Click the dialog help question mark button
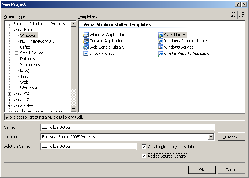This screenshot has width=249, height=178. (237, 4)
